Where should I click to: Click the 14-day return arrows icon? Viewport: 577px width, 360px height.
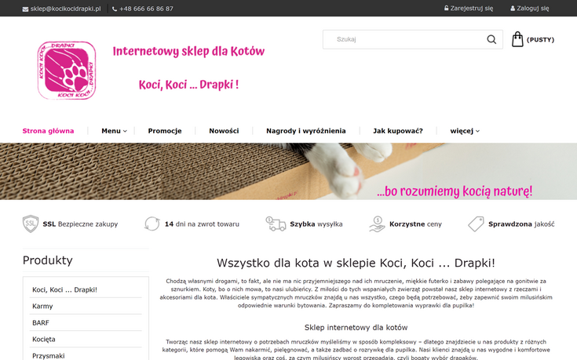(152, 224)
